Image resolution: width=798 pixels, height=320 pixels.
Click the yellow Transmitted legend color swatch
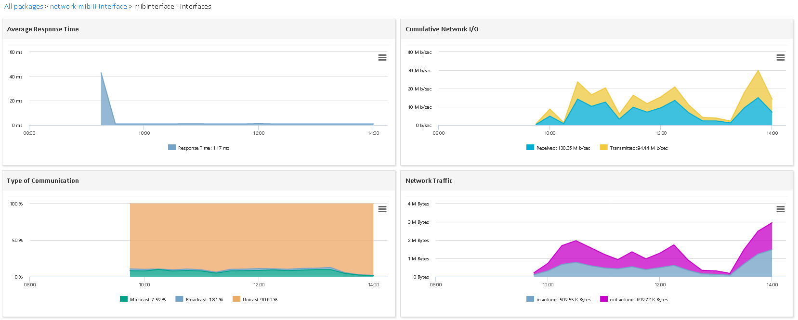pos(604,148)
